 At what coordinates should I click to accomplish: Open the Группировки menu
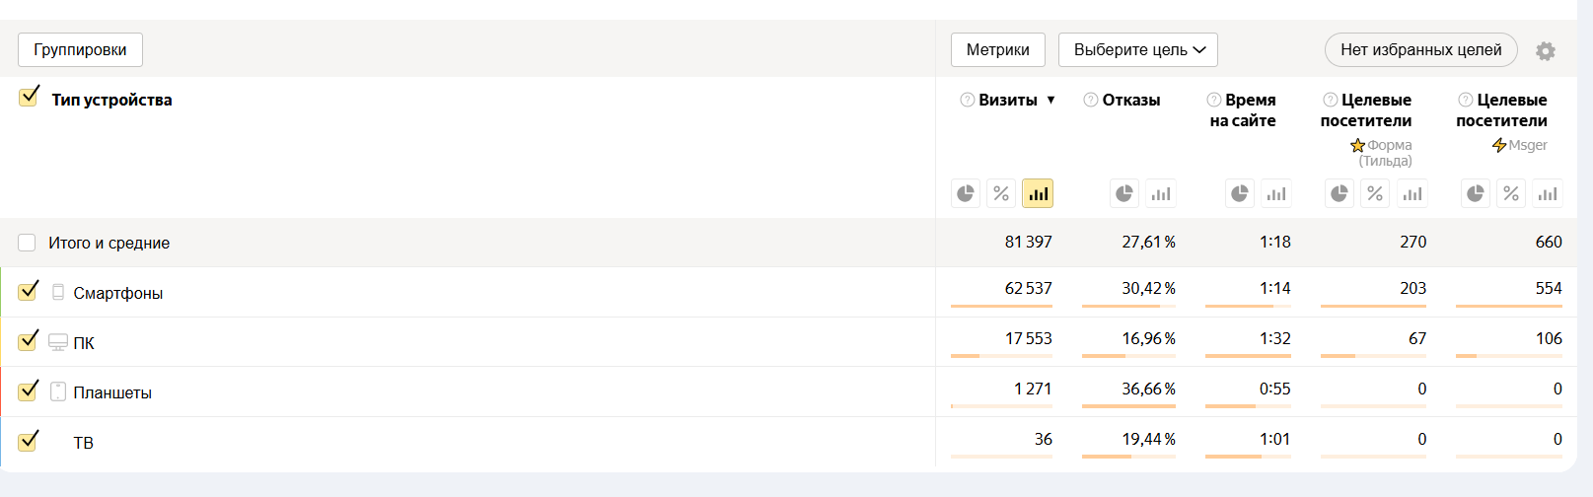pos(80,49)
